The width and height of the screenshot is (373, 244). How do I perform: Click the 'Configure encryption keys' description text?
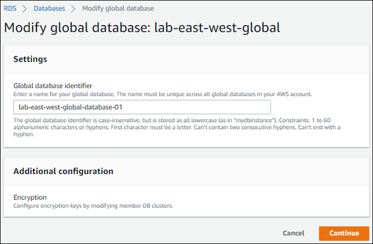pyautogui.click(x=93, y=205)
